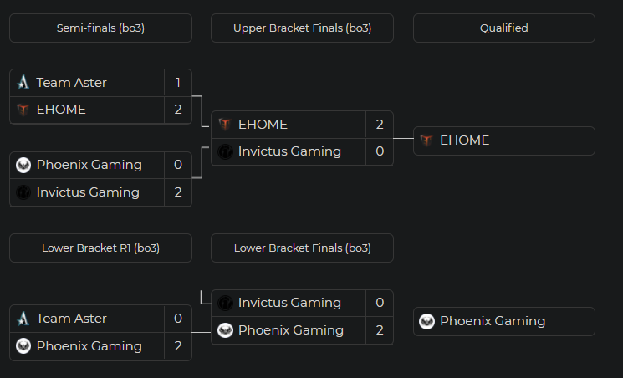Click Phoenix Gaming logo in Semi-finals
Viewport: 623px width, 378px height.
coord(23,165)
